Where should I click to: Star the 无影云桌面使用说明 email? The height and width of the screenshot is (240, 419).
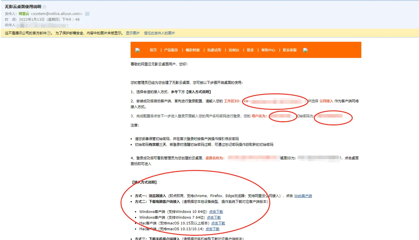[x=44, y=7]
